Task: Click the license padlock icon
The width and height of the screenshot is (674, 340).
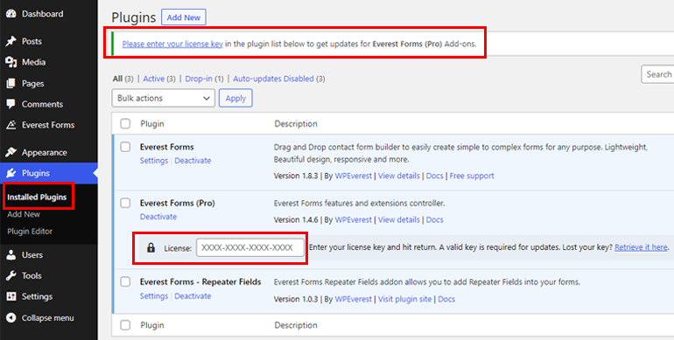Action: click(x=151, y=247)
